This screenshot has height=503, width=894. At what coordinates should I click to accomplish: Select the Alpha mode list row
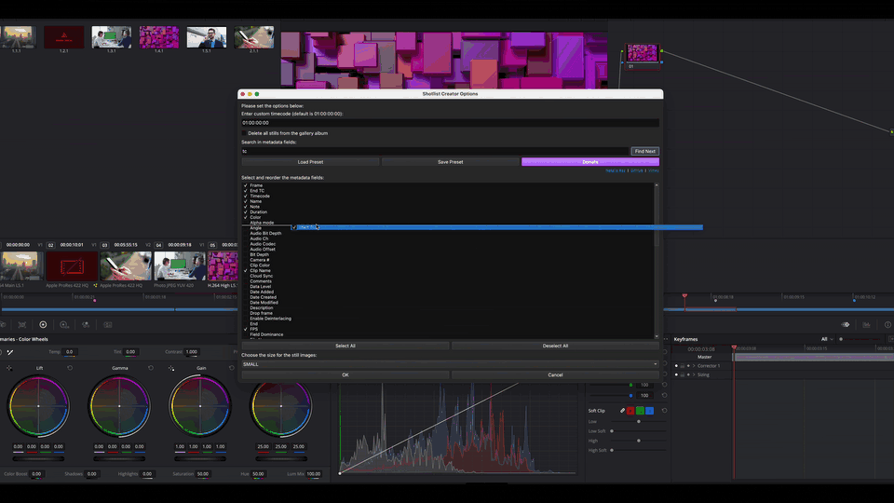coord(262,223)
